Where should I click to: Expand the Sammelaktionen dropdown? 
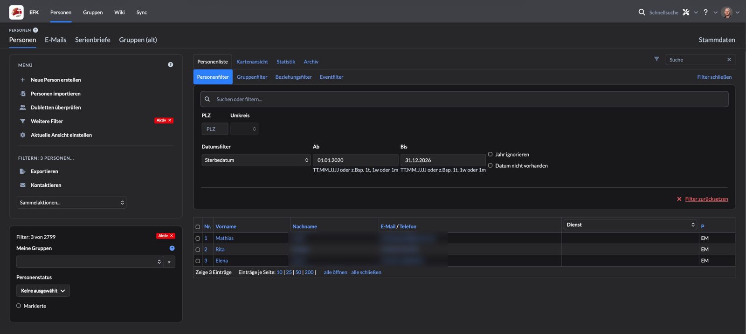tap(71, 203)
